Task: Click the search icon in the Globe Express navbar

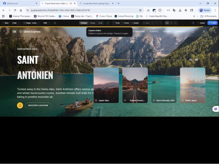Action: coord(193,31)
